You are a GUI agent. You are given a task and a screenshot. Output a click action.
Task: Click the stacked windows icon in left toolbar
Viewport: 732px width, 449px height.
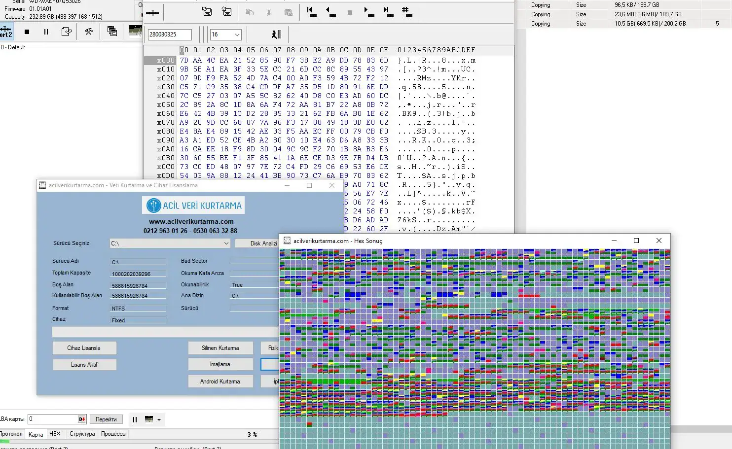[112, 32]
